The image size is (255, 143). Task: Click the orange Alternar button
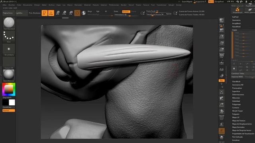(9, 110)
